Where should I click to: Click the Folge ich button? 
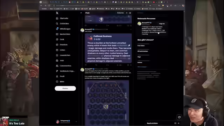(162, 24)
